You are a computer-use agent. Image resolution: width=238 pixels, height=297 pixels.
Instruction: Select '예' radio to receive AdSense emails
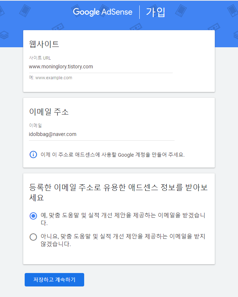point(33,216)
